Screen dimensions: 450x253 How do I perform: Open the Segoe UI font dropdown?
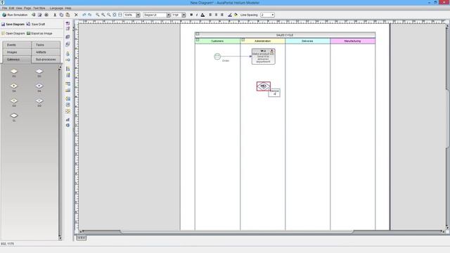(169, 15)
